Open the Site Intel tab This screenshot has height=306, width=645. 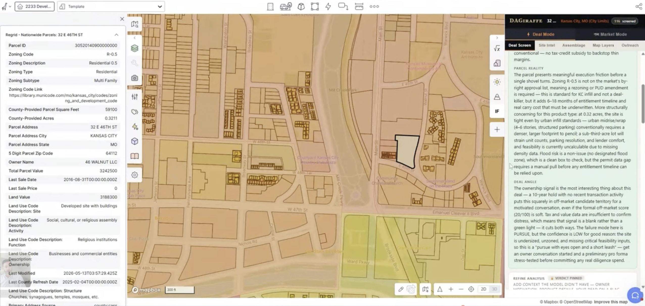547,45
